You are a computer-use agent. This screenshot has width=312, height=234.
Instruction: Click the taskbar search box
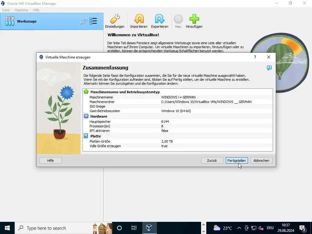click(x=63, y=228)
